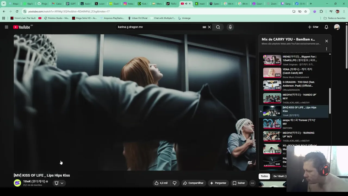
Task: Open the 1theK channel avatar
Action: pyautogui.click(x=17, y=183)
